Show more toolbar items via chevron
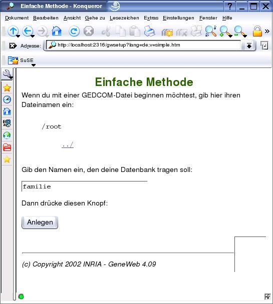The width and height of the screenshot is (273, 304). (x=267, y=31)
